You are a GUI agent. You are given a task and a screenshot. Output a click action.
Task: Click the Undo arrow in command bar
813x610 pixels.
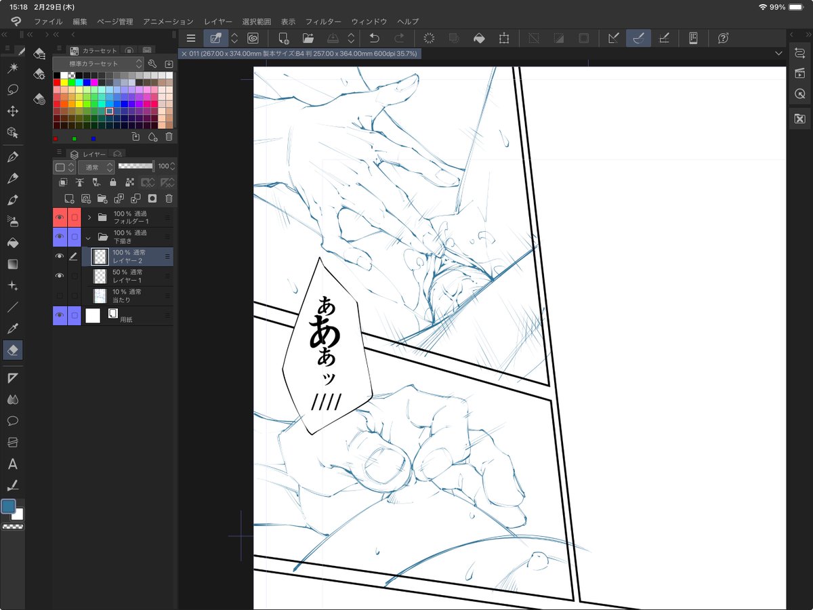[x=373, y=39]
